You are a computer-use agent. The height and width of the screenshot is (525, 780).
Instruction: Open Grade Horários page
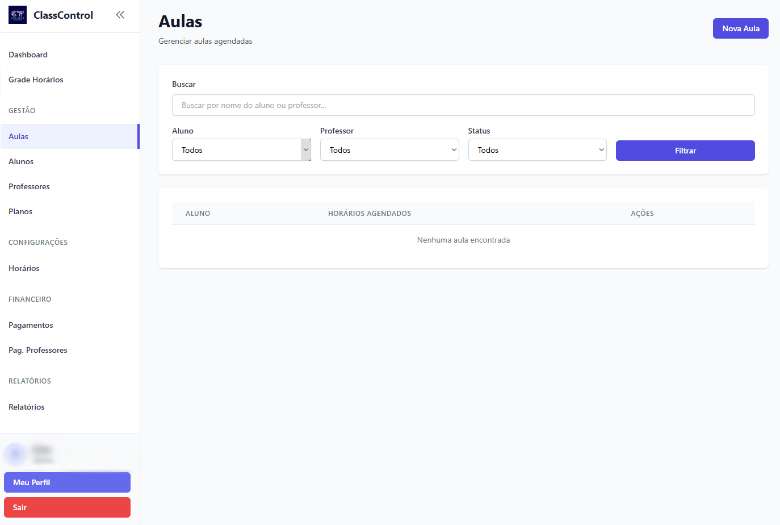(x=36, y=80)
